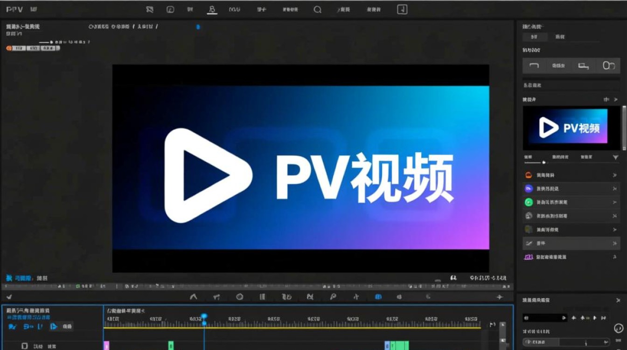Open the dropdown at the very bottom-right panel
The height and width of the screenshot is (350, 627).
point(566,342)
